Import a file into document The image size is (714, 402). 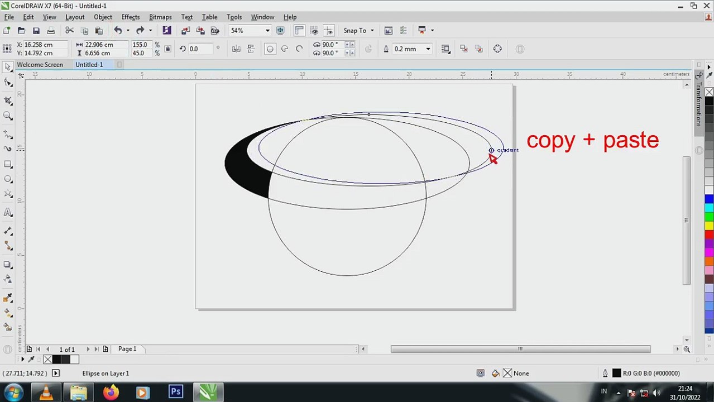click(186, 31)
